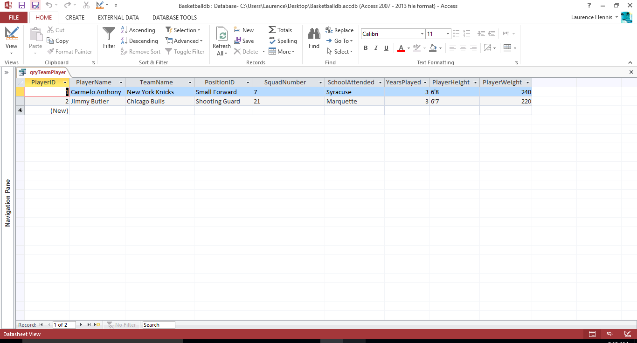
Task: Click the Chicago Bulls cell
Action: click(x=159, y=101)
